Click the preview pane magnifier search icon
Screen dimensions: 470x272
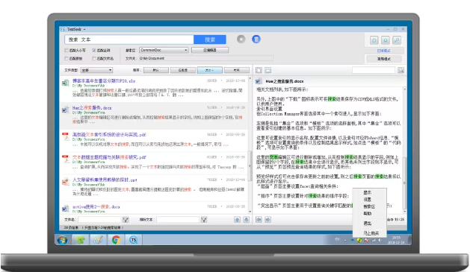pos(401,70)
